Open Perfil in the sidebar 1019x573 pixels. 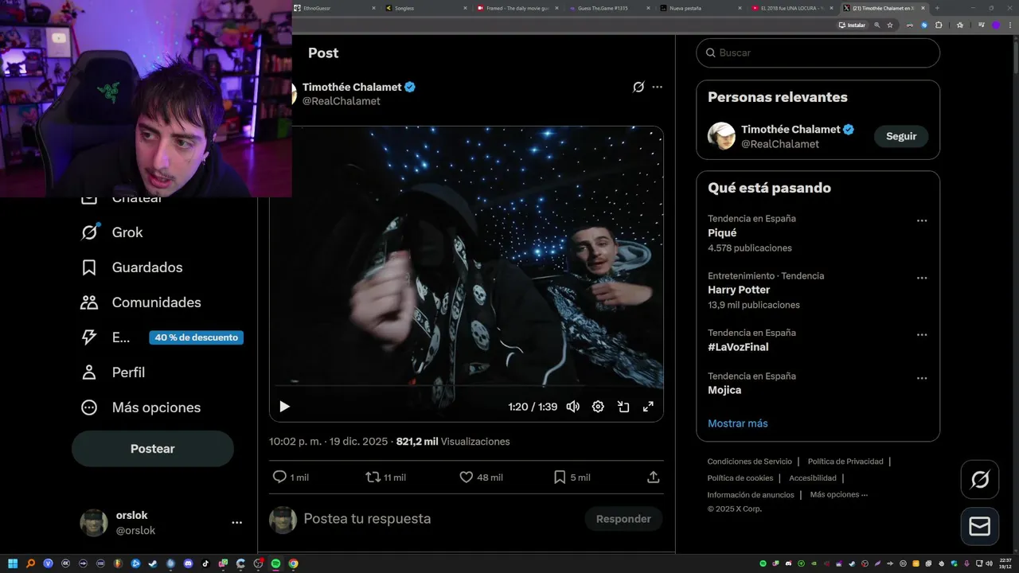[113, 372]
